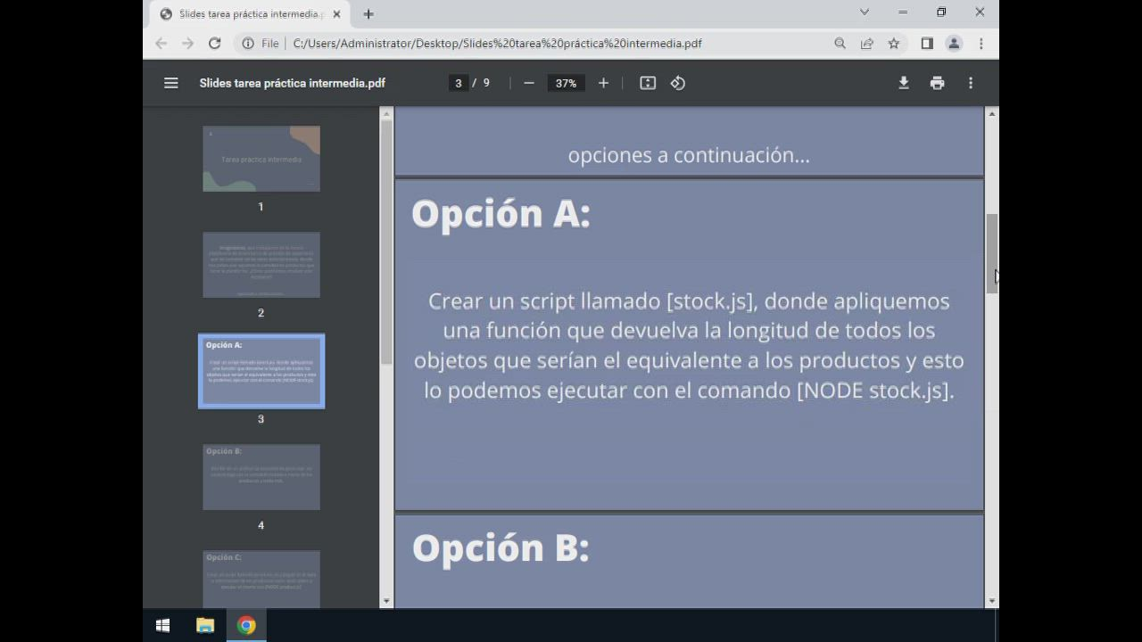Select the Slides tarea práctica intermedia tab
The width and height of the screenshot is (1142, 642).
(x=249, y=14)
